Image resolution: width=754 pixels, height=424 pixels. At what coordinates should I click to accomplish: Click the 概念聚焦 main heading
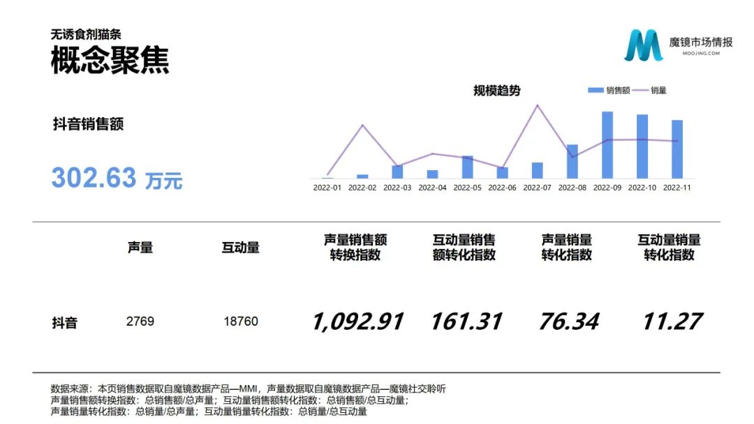110,60
